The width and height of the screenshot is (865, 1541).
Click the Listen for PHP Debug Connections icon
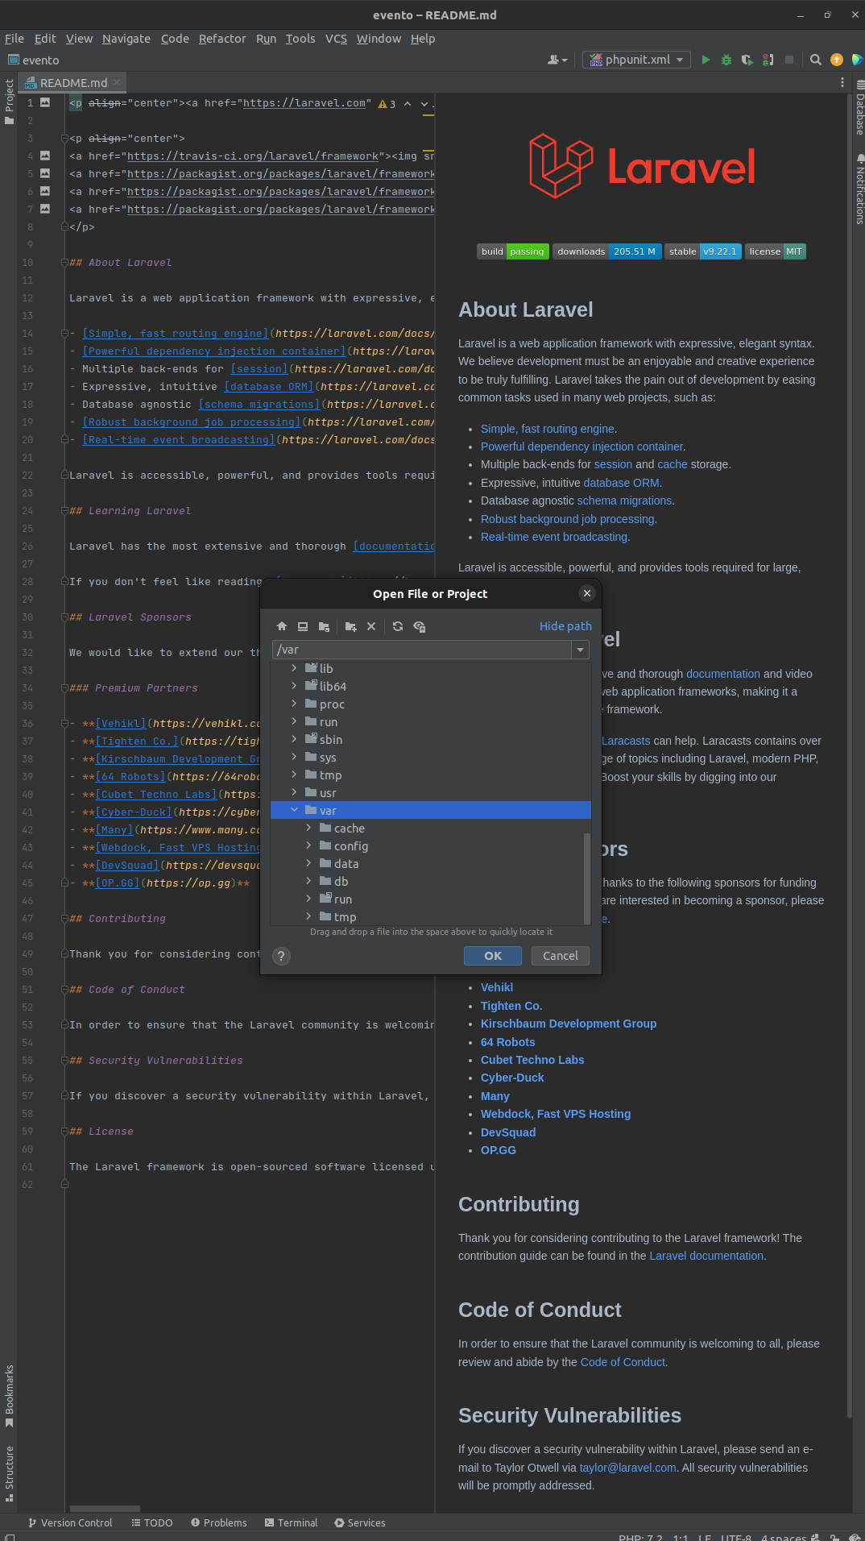pos(768,60)
